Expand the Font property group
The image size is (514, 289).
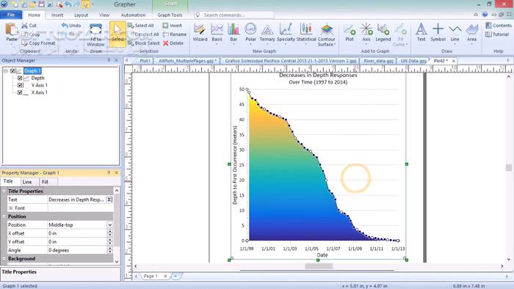pos(10,208)
